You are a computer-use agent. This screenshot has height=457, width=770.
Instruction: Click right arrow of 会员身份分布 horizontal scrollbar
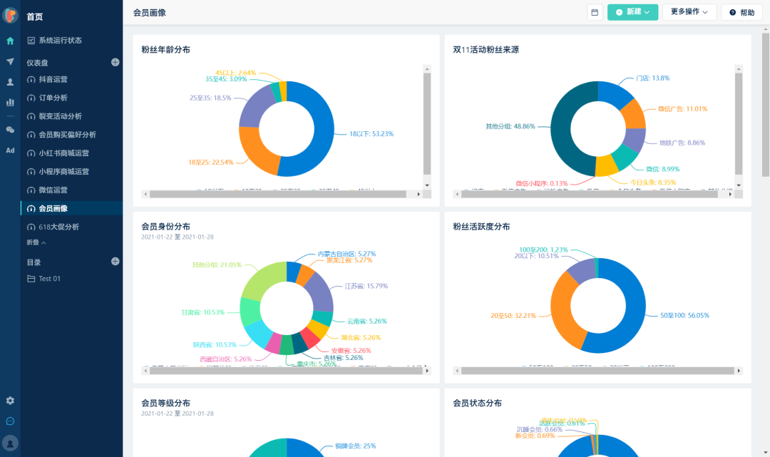tap(427, 371)
